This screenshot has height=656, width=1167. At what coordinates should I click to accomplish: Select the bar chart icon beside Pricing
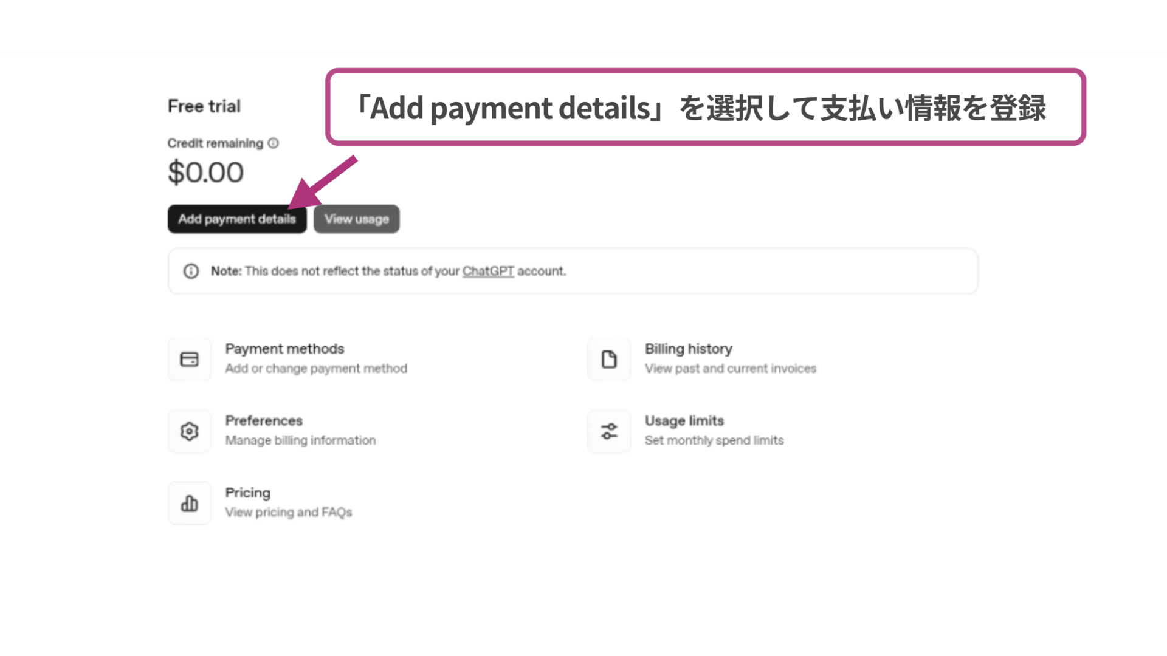pos(189,503)
